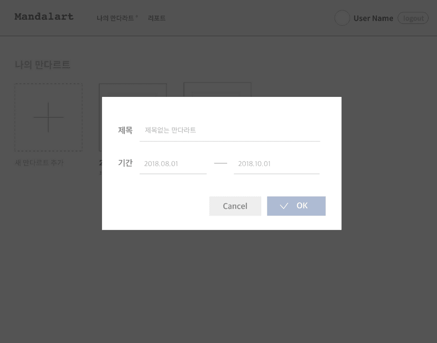
Task: Click the logout button in the header
Action: pyautogui.click(x=413, y=18)
